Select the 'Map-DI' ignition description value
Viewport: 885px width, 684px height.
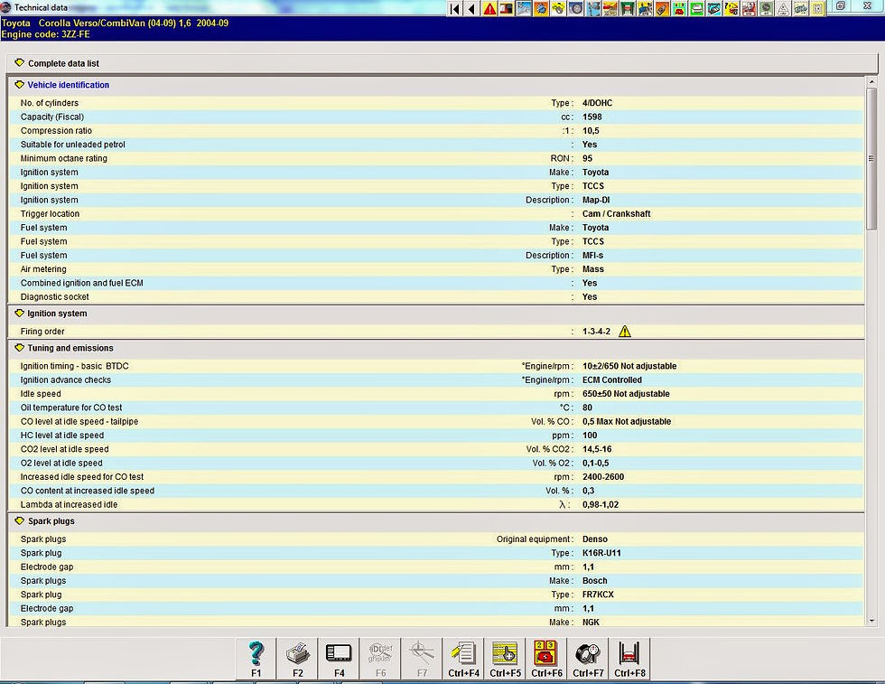596,200
